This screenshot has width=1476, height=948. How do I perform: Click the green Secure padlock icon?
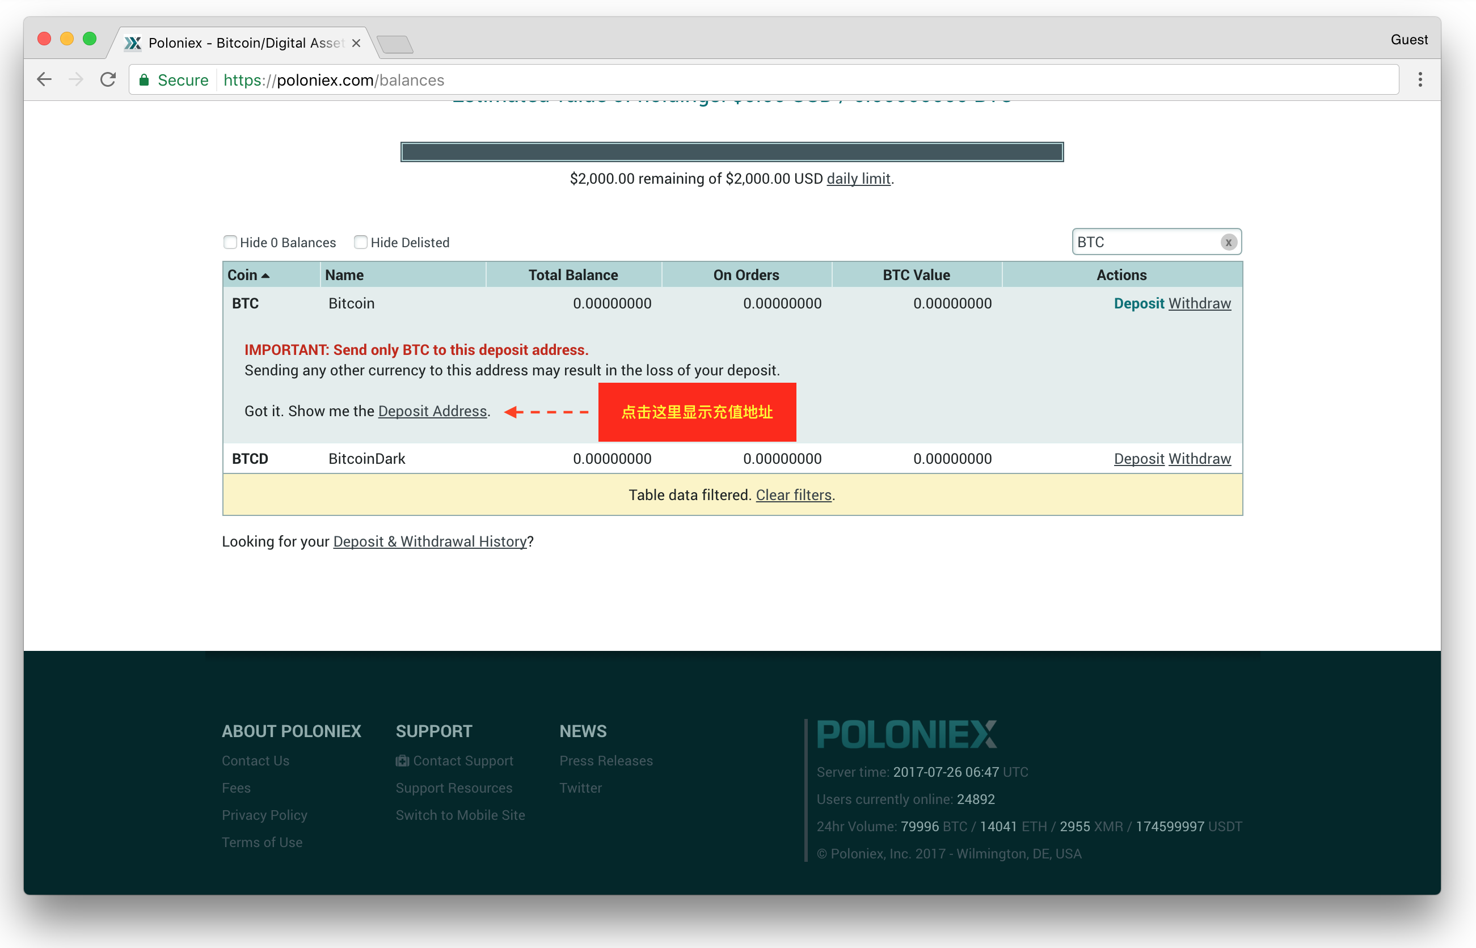click(144, 80)
